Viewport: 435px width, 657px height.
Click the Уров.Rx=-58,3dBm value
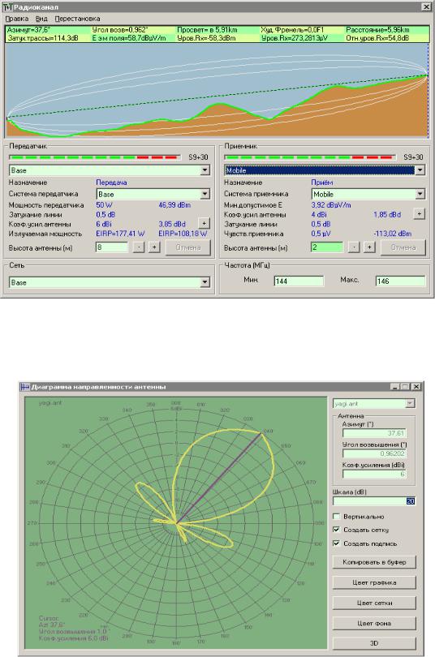point(206,38)
